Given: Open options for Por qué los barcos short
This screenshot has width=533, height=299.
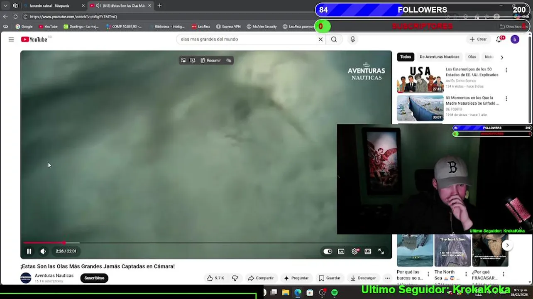Looking at the screenshot, I should [428, 274].
